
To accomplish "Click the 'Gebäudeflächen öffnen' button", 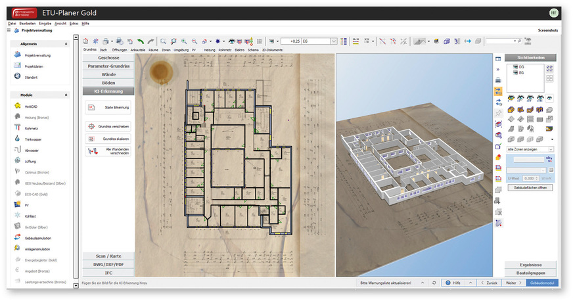I will (x=530, y=187).
